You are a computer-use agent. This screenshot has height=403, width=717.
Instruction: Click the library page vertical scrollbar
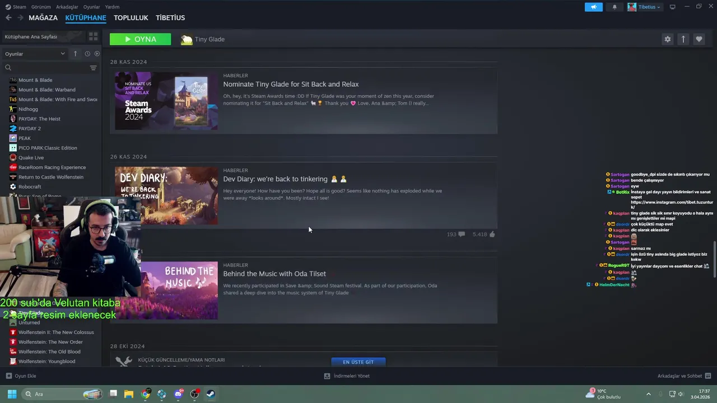click(x=714, y=259)
